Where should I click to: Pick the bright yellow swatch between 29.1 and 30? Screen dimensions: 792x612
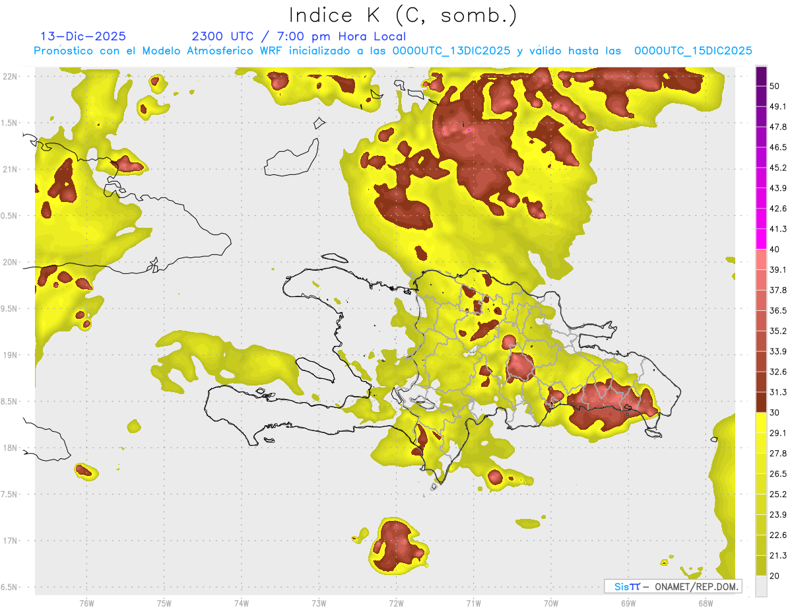tap(761, 423)
